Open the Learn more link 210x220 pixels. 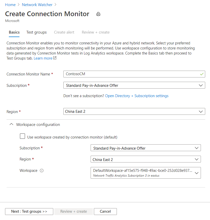(x=43, y=58)
